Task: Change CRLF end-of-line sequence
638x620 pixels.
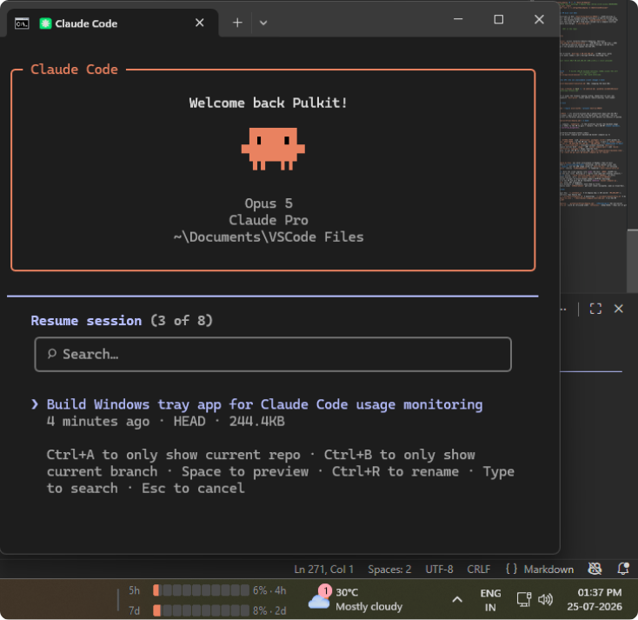Action: click(x=478, y=569)
